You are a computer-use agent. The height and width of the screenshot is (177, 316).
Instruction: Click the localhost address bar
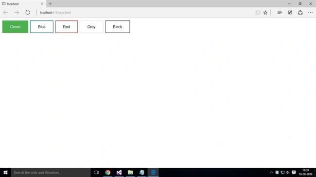coord(145,13)
